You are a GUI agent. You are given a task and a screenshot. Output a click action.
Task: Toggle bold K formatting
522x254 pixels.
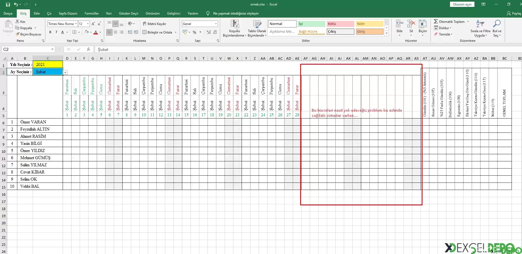point(50,32)
